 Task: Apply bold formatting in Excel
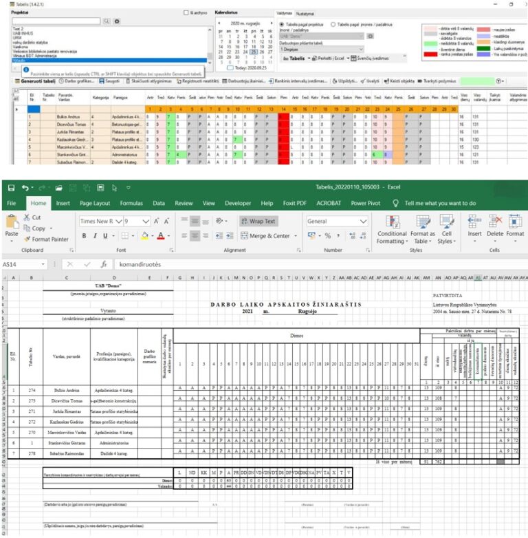click(x=85, y=235)
